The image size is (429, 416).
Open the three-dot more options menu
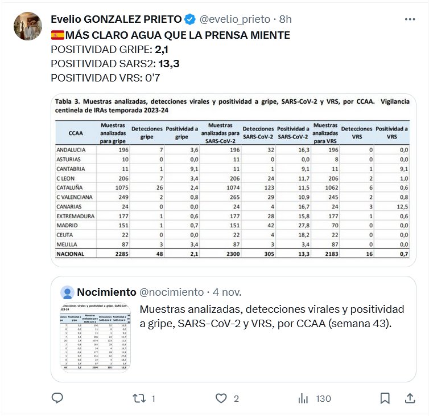pos(410,19)
